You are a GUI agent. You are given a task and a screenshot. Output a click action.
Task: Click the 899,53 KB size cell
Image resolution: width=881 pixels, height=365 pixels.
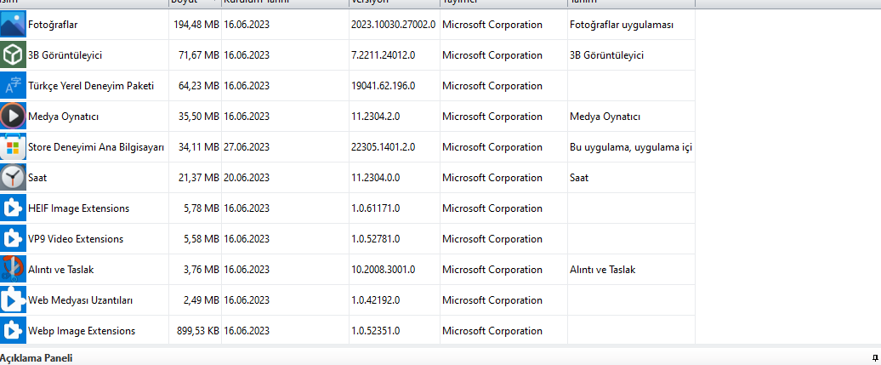point(195,331)
